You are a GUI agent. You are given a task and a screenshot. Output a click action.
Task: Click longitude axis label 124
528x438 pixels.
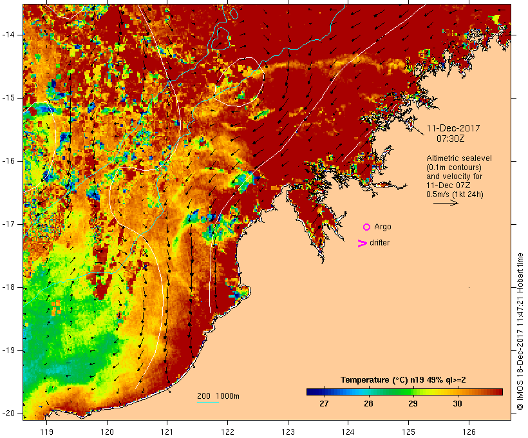coord(348,432)
